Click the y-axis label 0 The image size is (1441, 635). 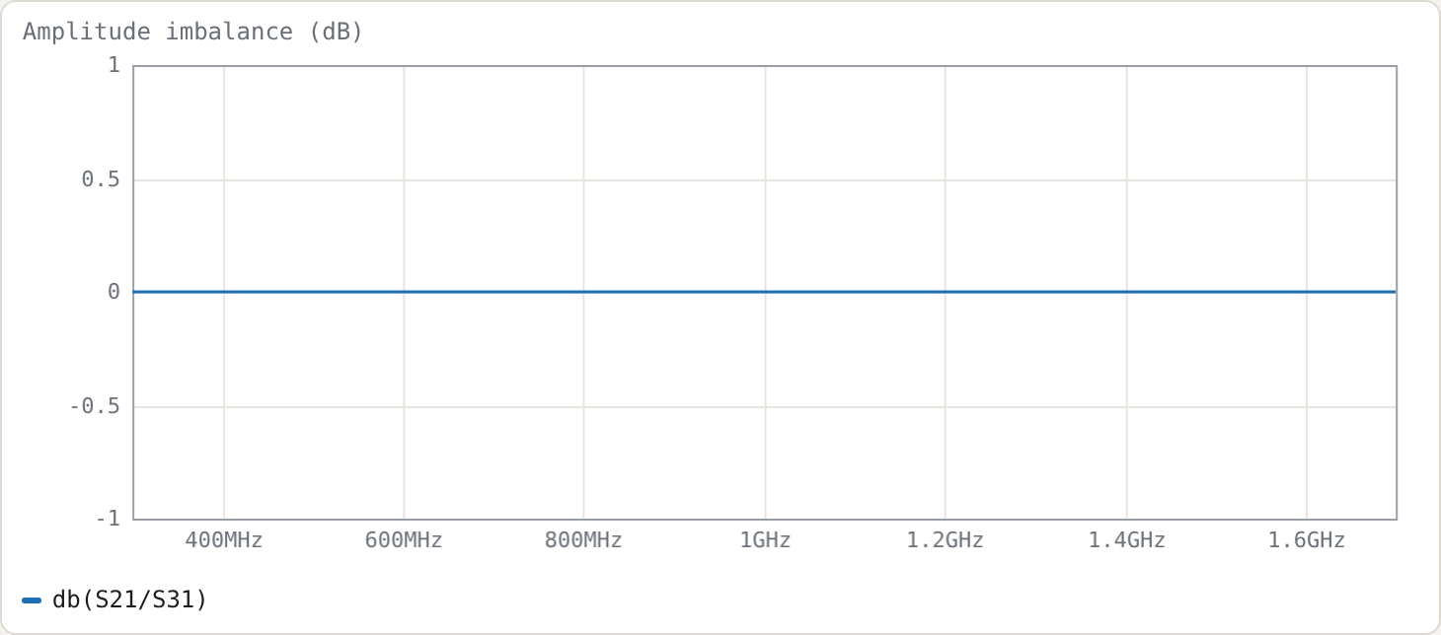tap(114, 292)
